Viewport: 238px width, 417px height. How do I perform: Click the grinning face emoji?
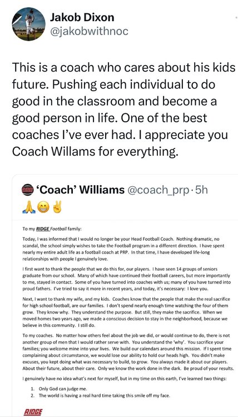[43, 208]
